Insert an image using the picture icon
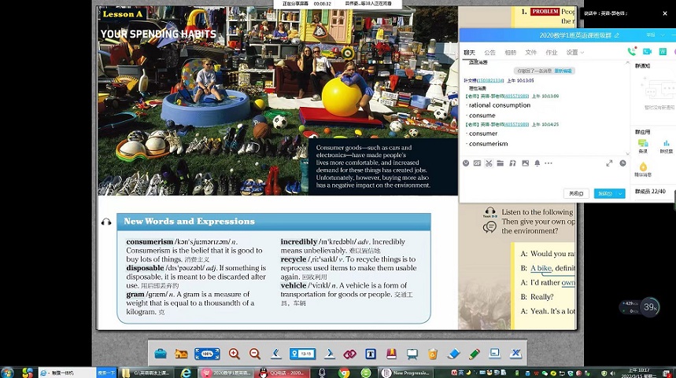This screenshot has width=676, height=378. 525,163
